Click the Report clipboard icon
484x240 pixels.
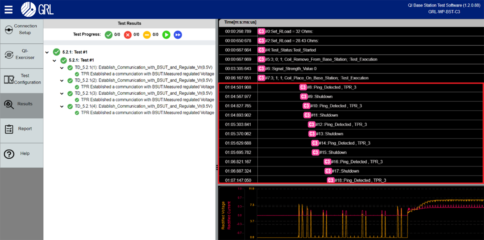coord(9,129)
